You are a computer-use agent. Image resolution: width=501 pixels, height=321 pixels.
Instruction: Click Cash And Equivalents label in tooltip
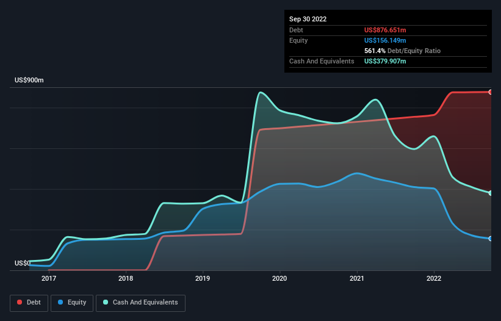(322, 61)
